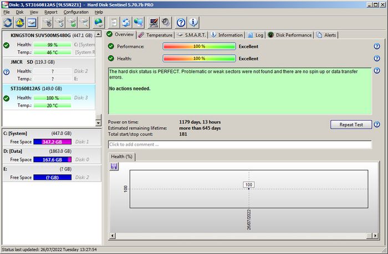
Task: Click the save floppy icon above health chart
Action: click(114, 166)
